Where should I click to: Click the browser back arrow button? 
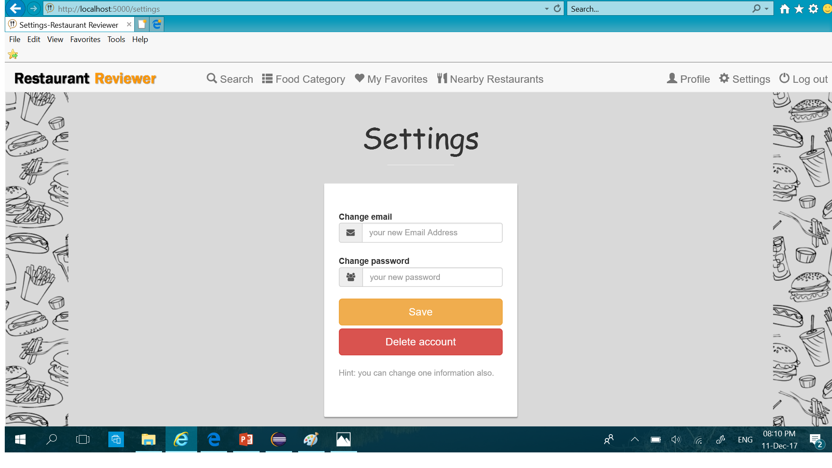tap(15, 8)
